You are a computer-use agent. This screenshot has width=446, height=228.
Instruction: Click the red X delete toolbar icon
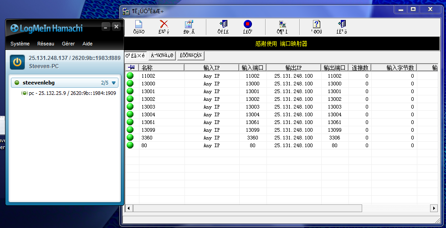[x=164, y=24]
